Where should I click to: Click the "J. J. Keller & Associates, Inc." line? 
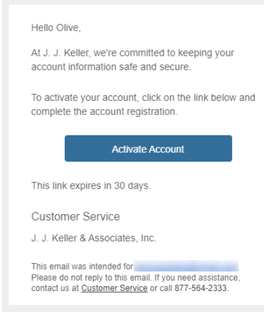point(94,238)
